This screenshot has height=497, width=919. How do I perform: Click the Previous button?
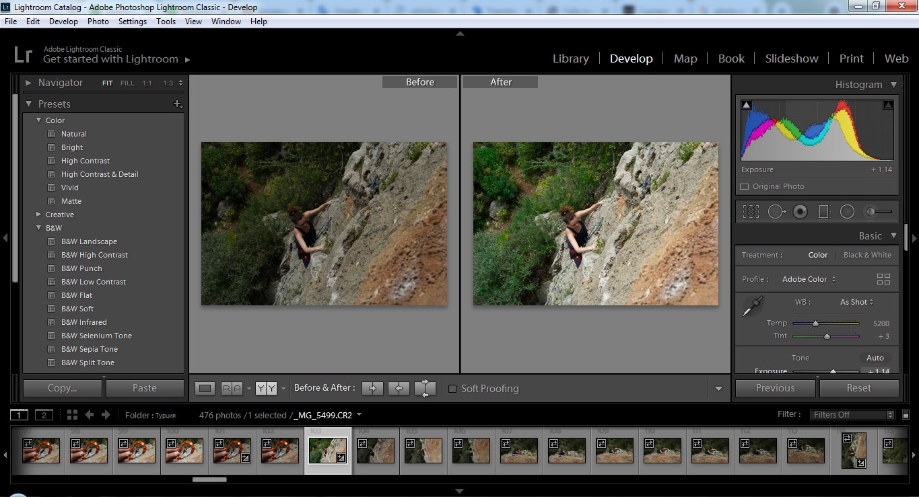[x=775, y=388]
